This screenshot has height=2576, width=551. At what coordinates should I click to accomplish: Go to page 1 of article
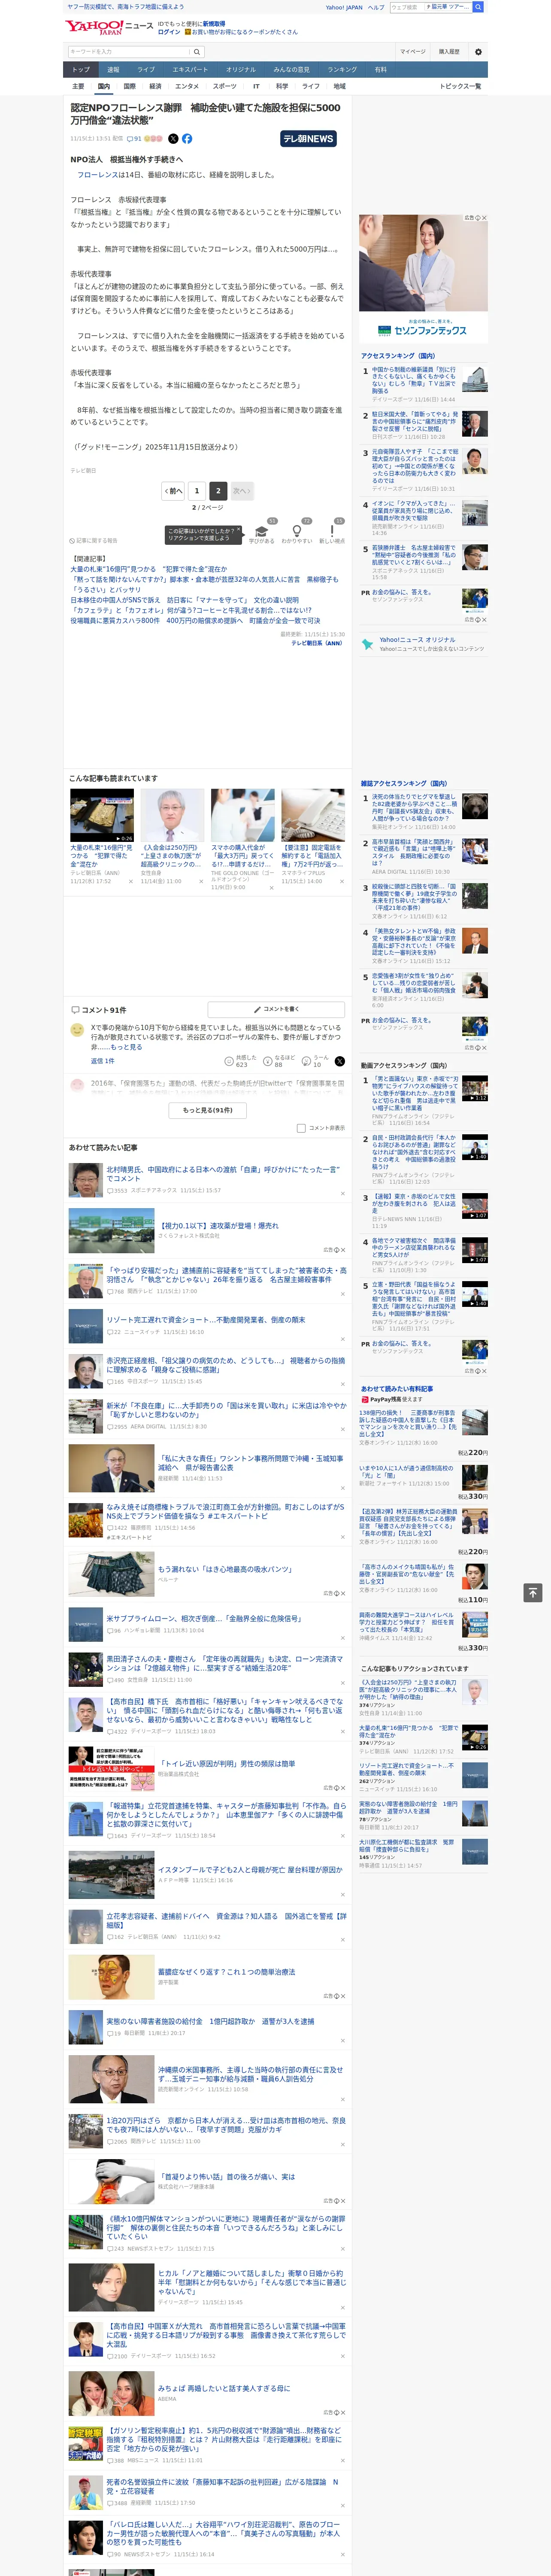[x=196, y=491]
